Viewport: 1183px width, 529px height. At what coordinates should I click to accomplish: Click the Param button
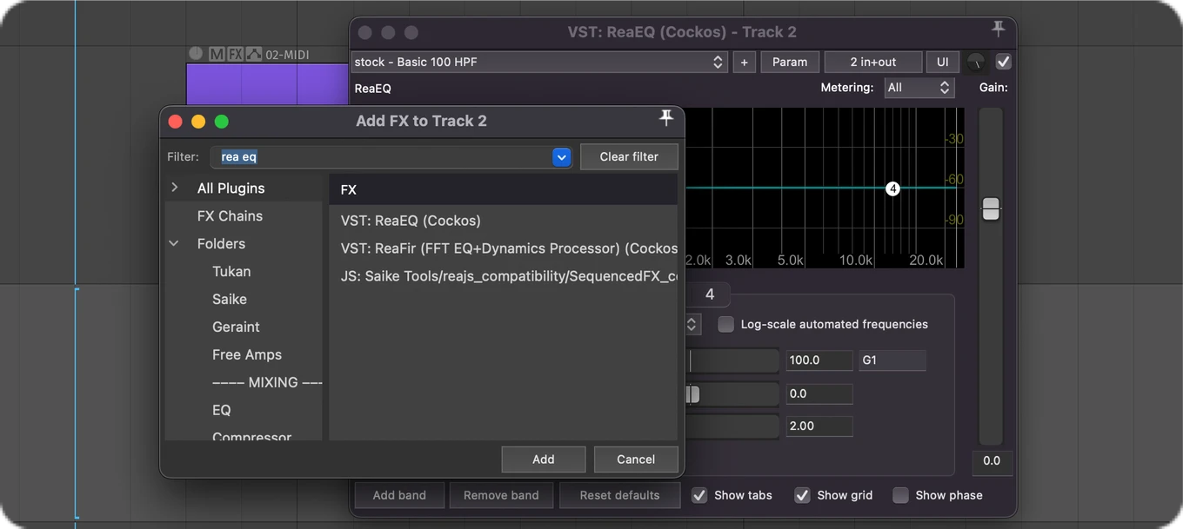click(x=790, y=62)
